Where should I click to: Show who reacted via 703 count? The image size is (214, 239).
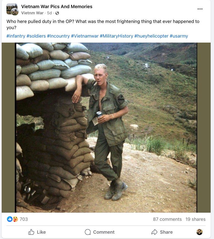pyautogui.click(x=24, y=219)
